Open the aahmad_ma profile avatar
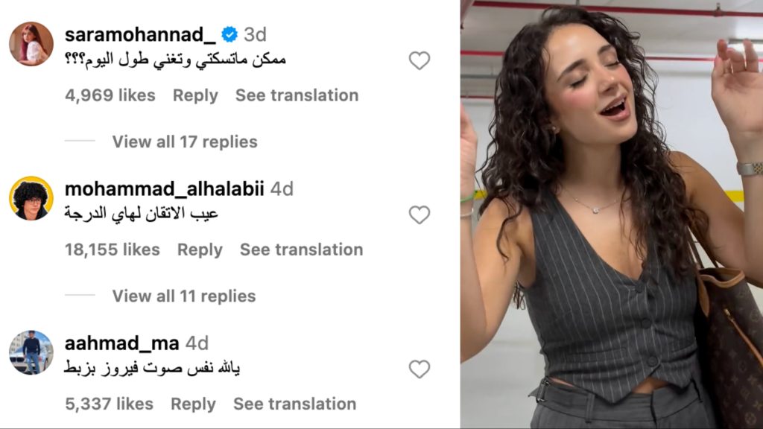The image size is (763, 429). point(31,352)
